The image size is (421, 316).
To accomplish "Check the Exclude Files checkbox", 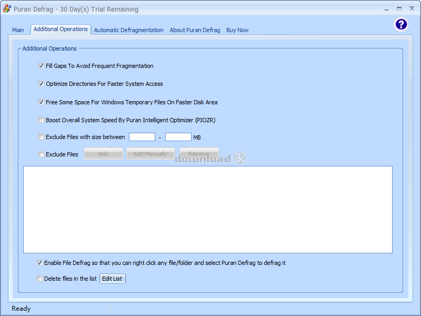I will 41,154.
